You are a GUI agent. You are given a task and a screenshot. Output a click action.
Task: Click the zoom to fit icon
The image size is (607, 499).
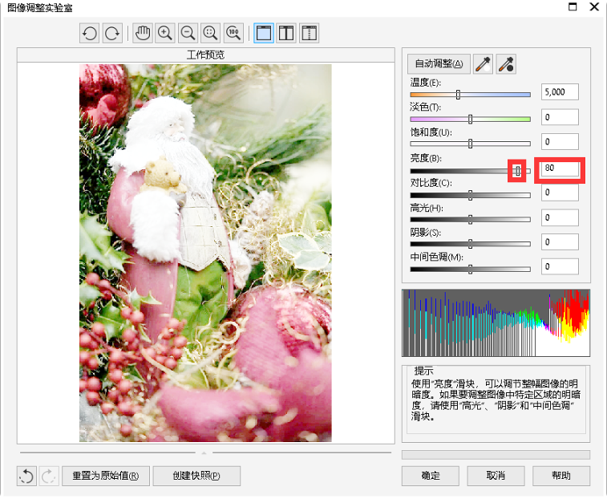click(x=211, y=34)
